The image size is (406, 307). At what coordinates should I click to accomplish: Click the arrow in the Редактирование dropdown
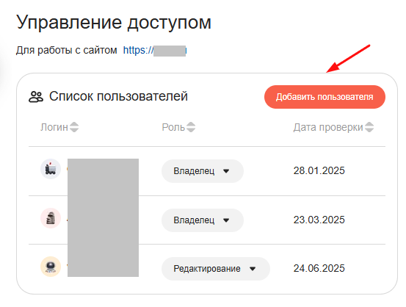253,269
